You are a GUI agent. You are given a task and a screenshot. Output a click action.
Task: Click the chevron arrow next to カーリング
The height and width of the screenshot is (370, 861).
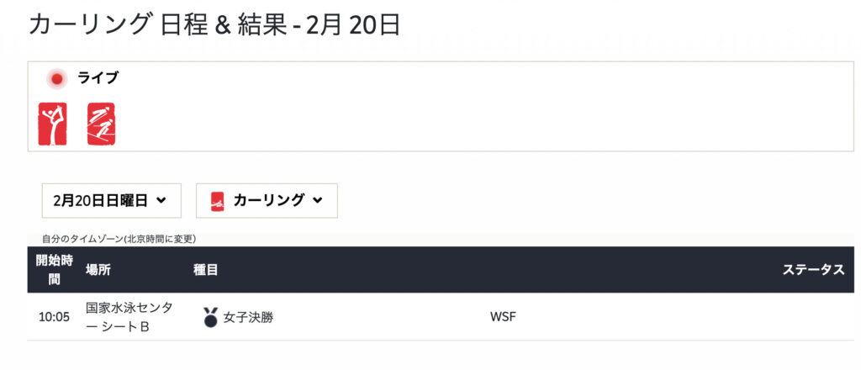317,200
